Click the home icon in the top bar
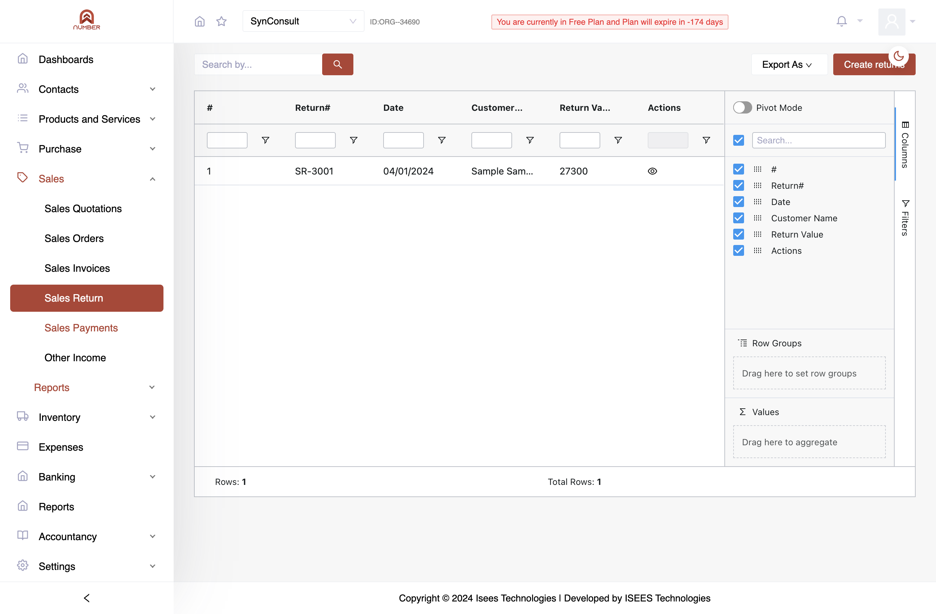936x614 pixels. pos(200,21)
